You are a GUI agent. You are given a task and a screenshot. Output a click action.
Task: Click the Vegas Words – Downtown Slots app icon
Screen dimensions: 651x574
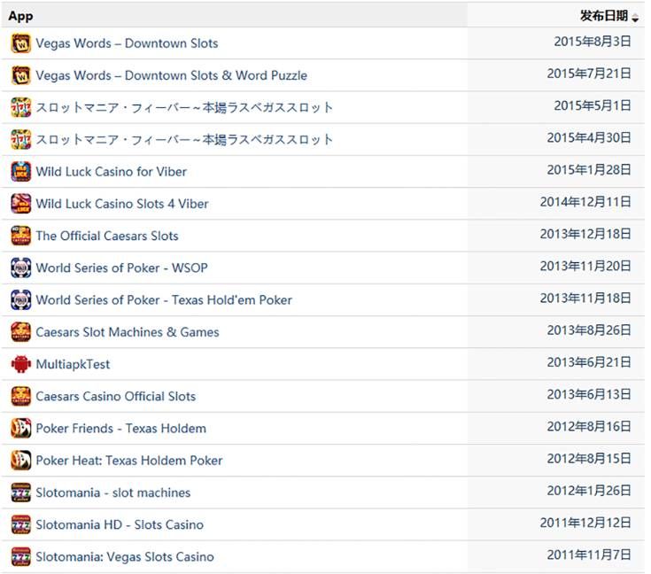point(20,43)
